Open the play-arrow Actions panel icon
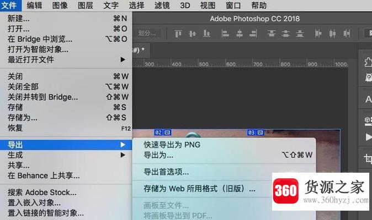This screenshot has height=220, width=372. pos(369,137)
